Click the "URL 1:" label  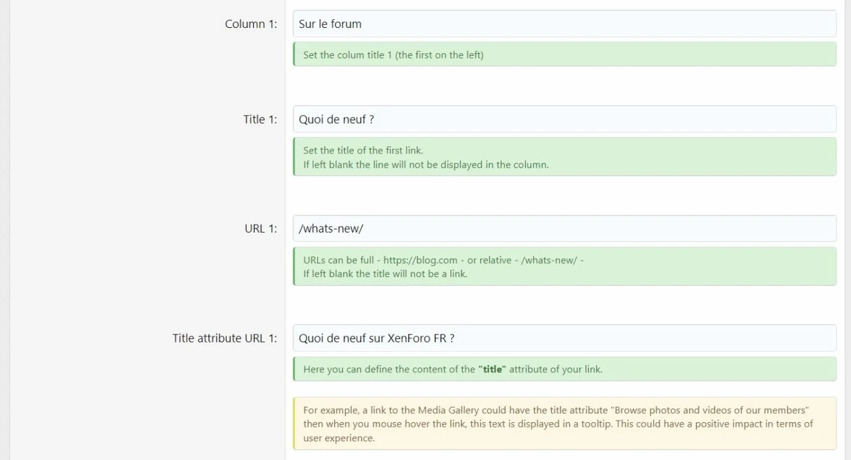(x=261, y=229)
